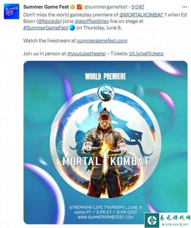
Task: Visit the @geoffkeighley profile link
Action: tap(92, 21)
